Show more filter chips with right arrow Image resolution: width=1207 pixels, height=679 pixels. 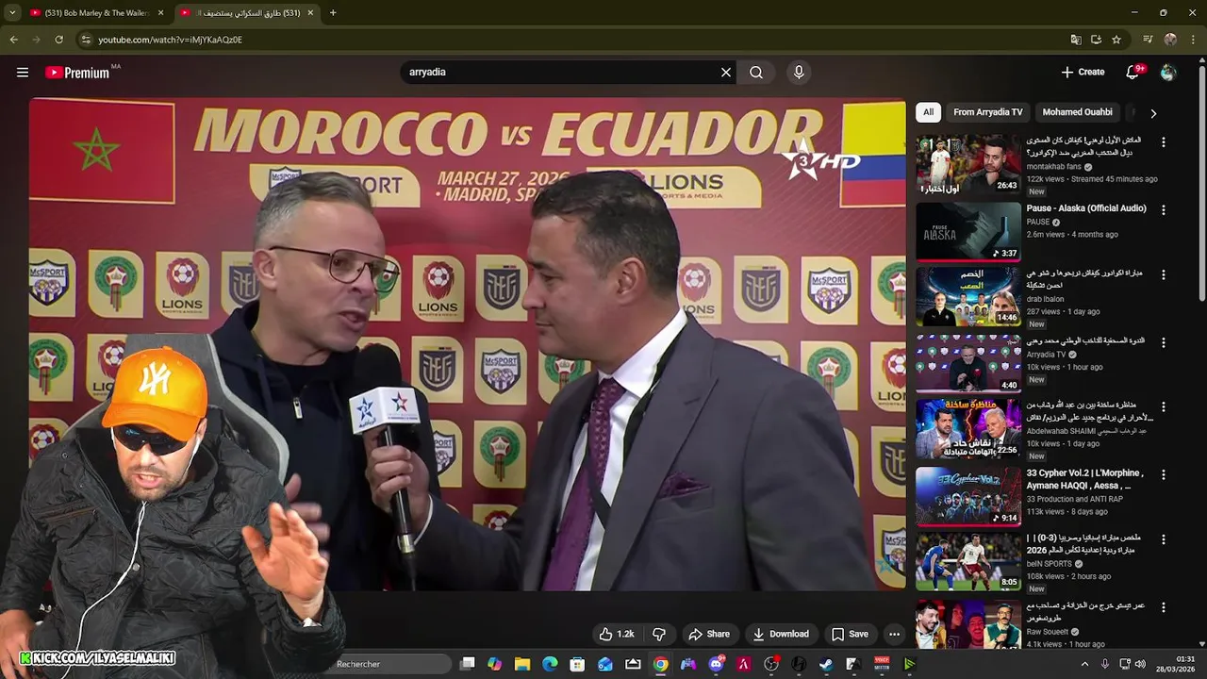click(1152, 113)
